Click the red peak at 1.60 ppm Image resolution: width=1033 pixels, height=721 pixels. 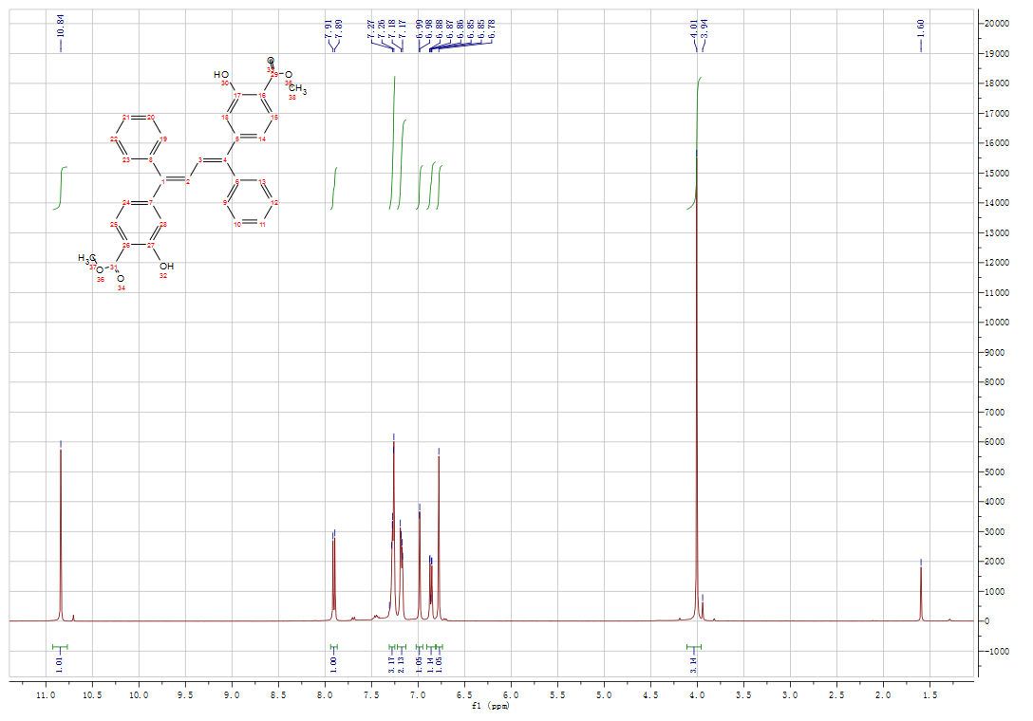click(x=921, y=593)
